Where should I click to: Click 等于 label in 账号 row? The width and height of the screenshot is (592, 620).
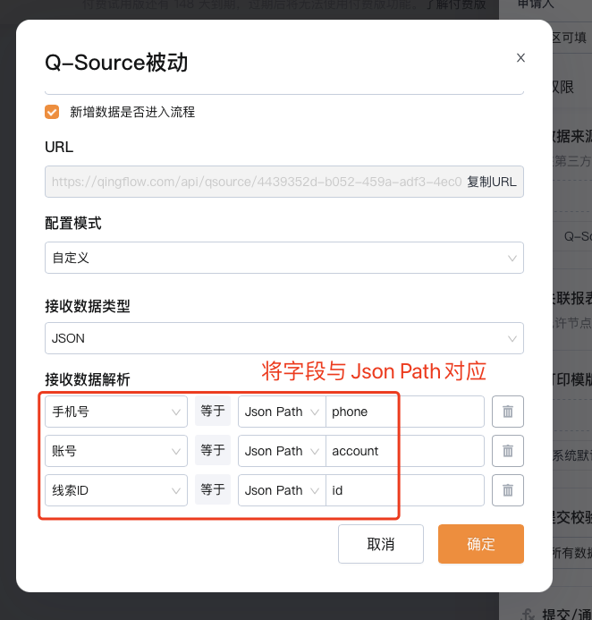(213, 450)
